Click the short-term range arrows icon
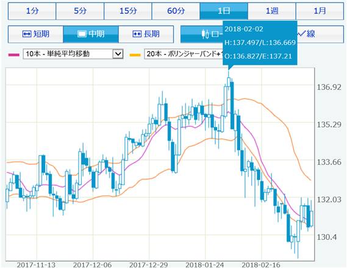 coord(27,34)
